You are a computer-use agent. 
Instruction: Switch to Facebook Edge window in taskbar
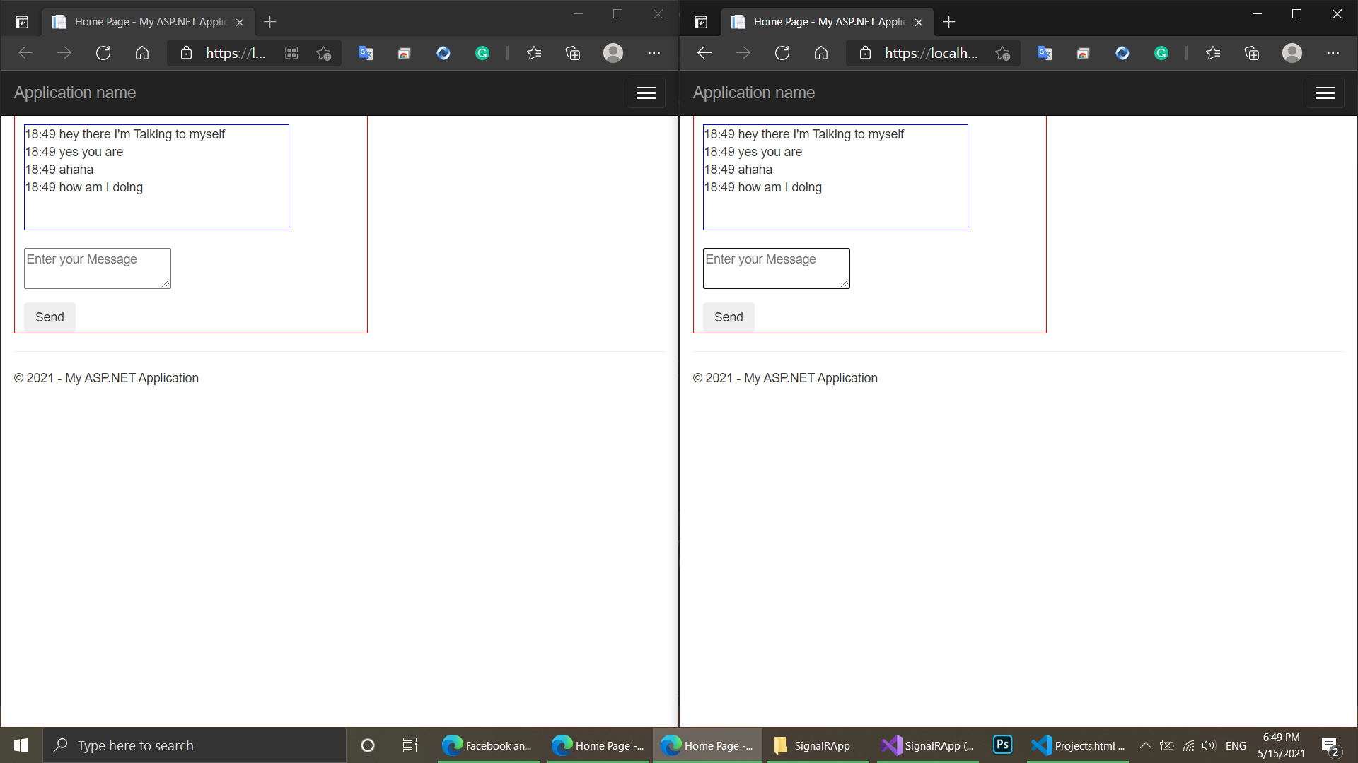[489, 745]
